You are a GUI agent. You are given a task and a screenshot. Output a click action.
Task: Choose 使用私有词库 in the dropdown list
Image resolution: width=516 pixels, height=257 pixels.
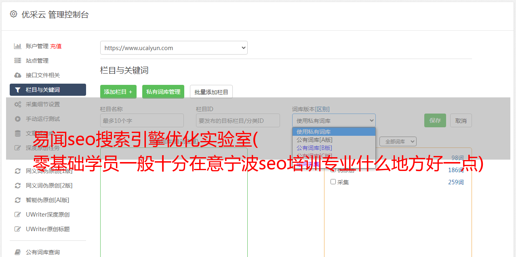[x=334, y=132]
